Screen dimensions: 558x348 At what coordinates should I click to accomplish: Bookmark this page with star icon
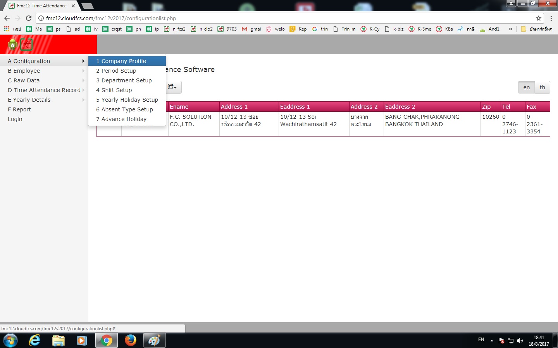538,18
